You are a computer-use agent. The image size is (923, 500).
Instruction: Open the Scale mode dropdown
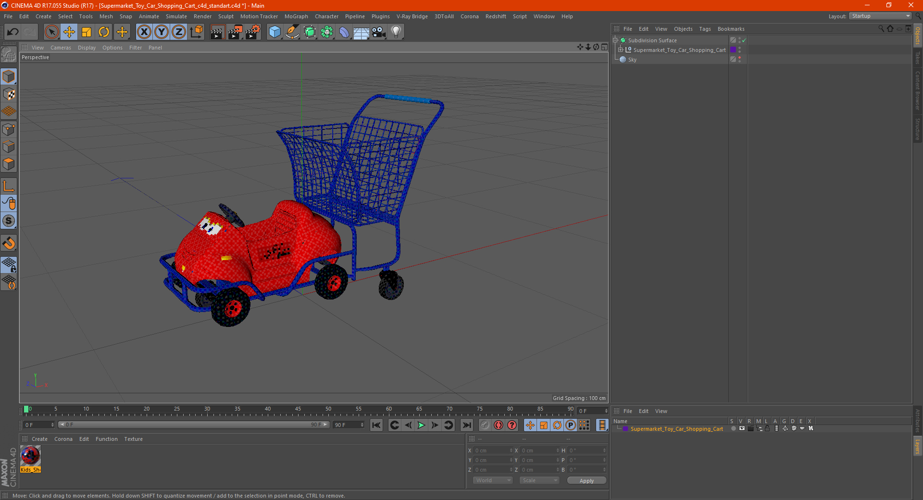click(539, 480)
